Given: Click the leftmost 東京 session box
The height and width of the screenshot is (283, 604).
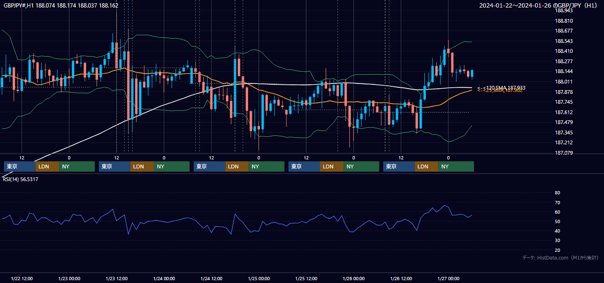Looking at the screenshot, I should [x=20, y=166].
